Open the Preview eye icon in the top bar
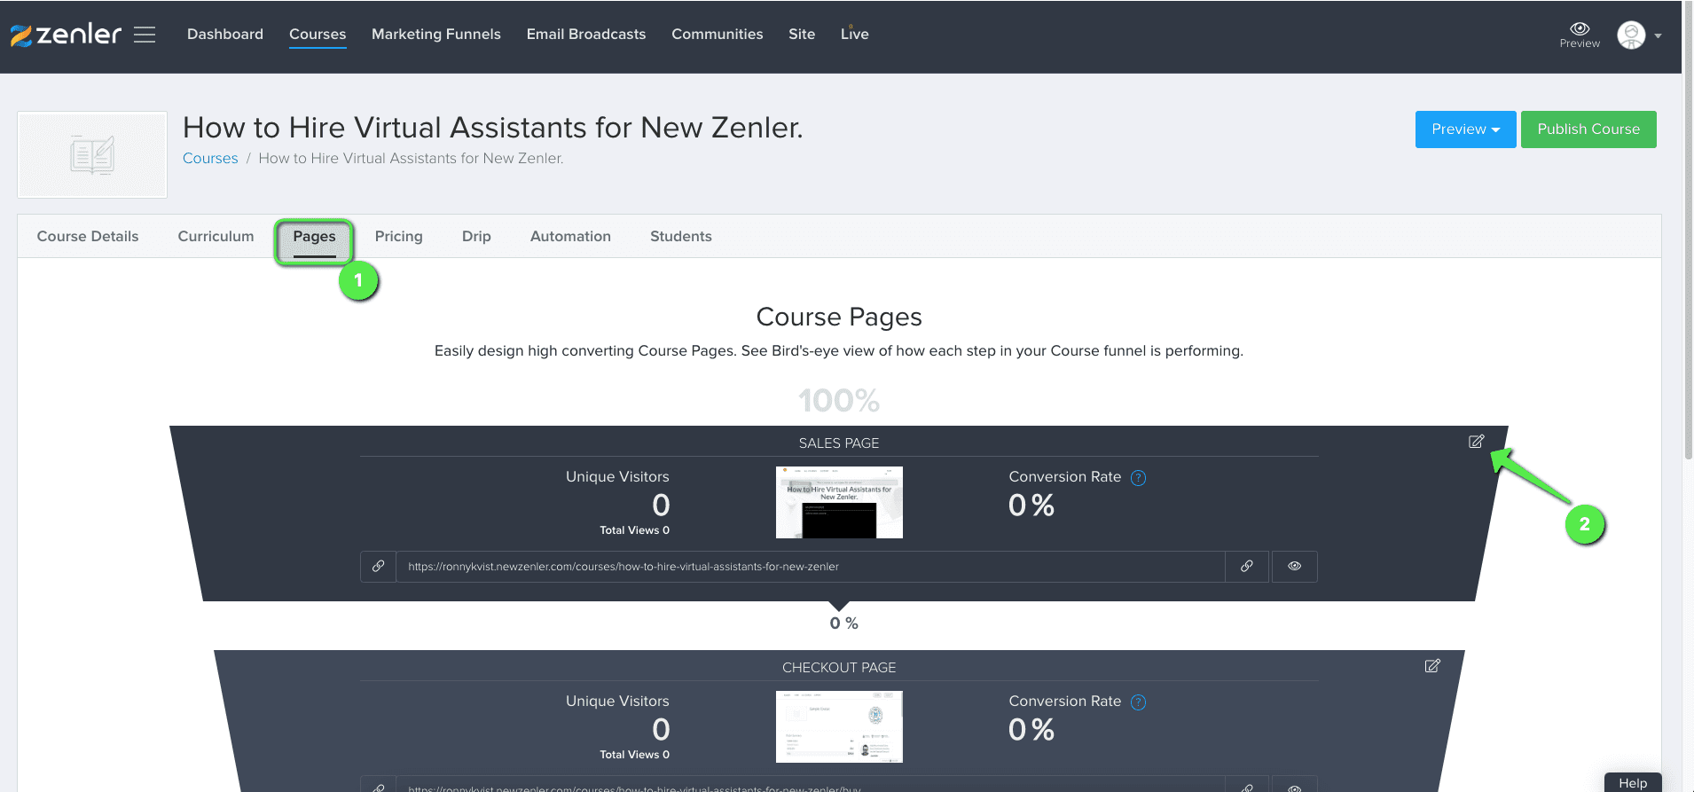 [x=1580, y=35]
